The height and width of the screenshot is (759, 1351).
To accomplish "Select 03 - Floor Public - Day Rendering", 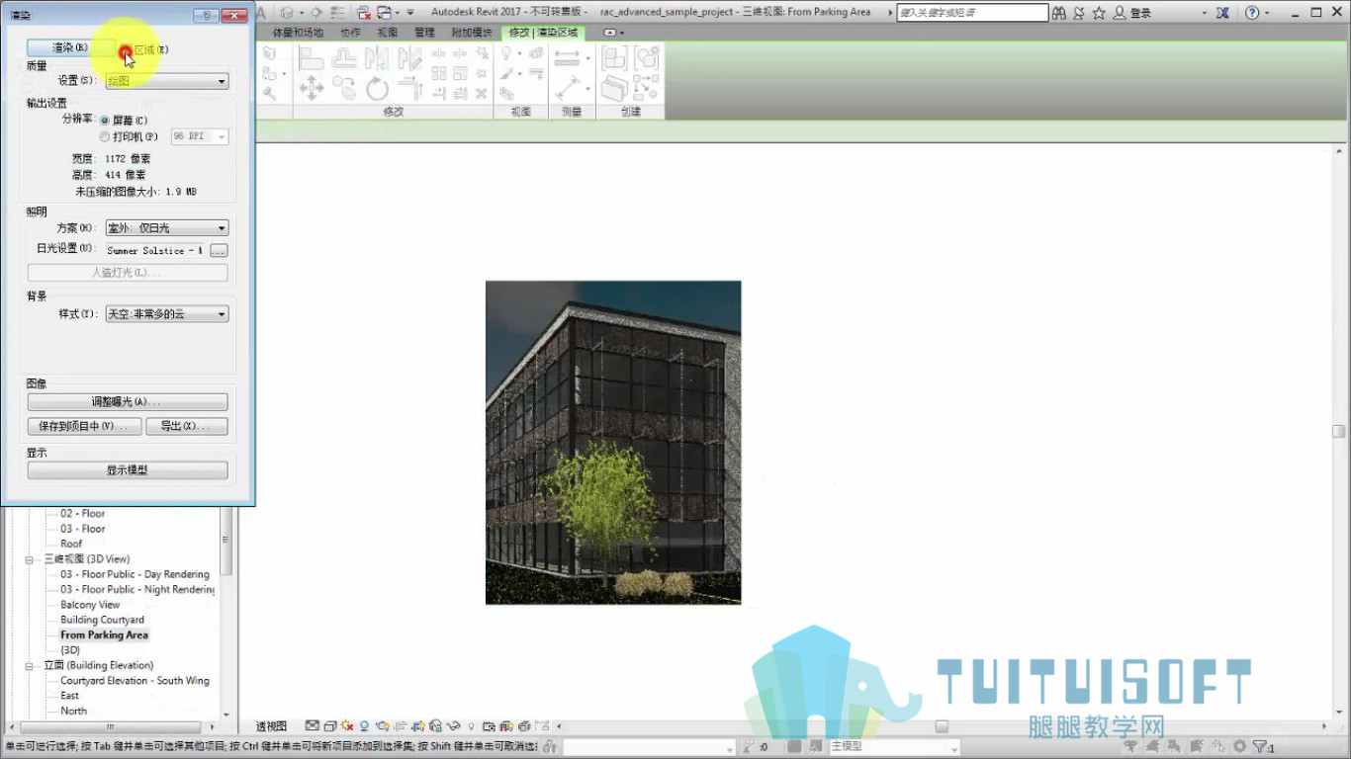I will 135,574.
